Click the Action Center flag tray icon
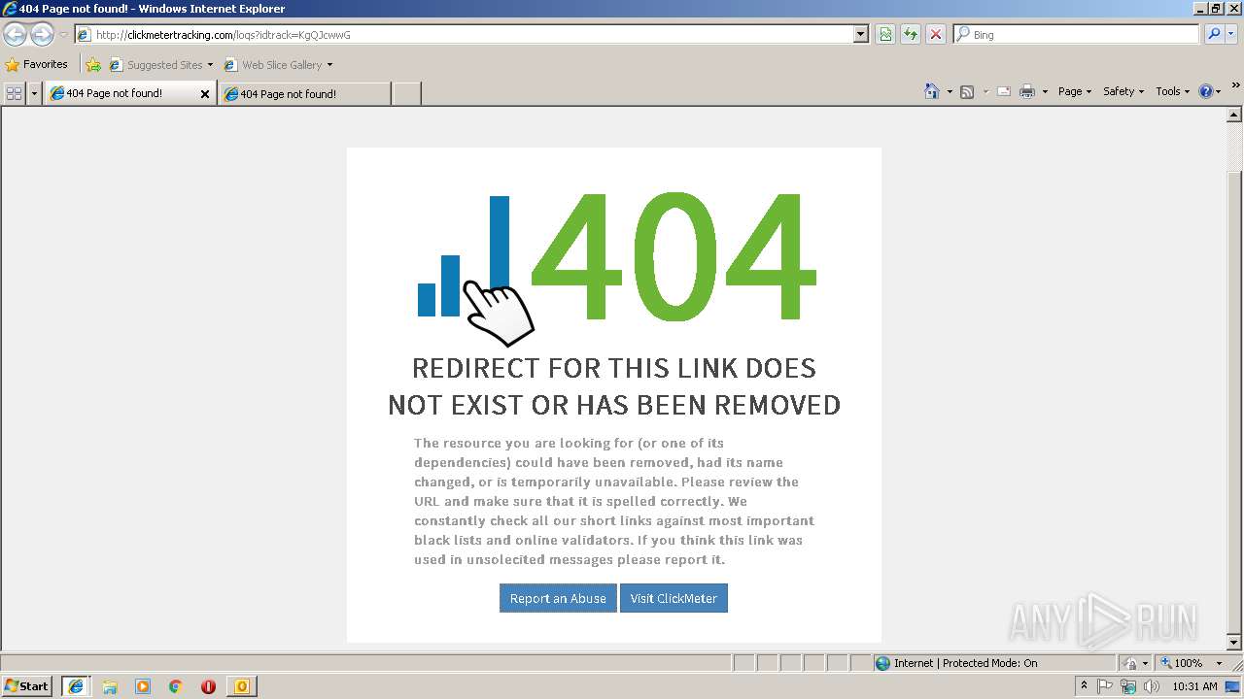Image resolution: width=1244 pixels, height=699 pixels. [x=1105, y=686]
